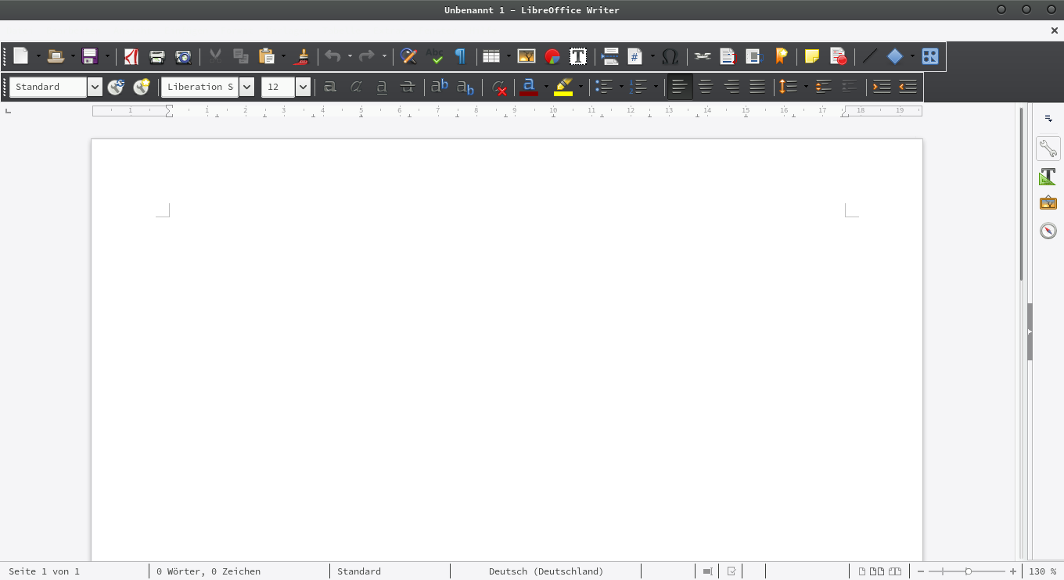Image resolution: width=1064 pixels, height=580 pixels.
Task: Open the sidebar Gallery panel
Action: 1048,203
